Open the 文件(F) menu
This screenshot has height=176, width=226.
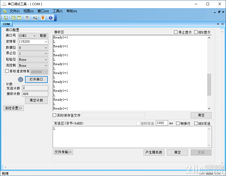click(x=14, y=11)
